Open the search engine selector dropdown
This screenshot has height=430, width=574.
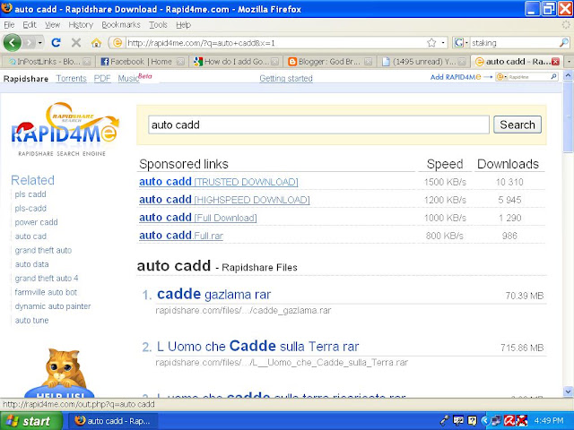(461, 43)
